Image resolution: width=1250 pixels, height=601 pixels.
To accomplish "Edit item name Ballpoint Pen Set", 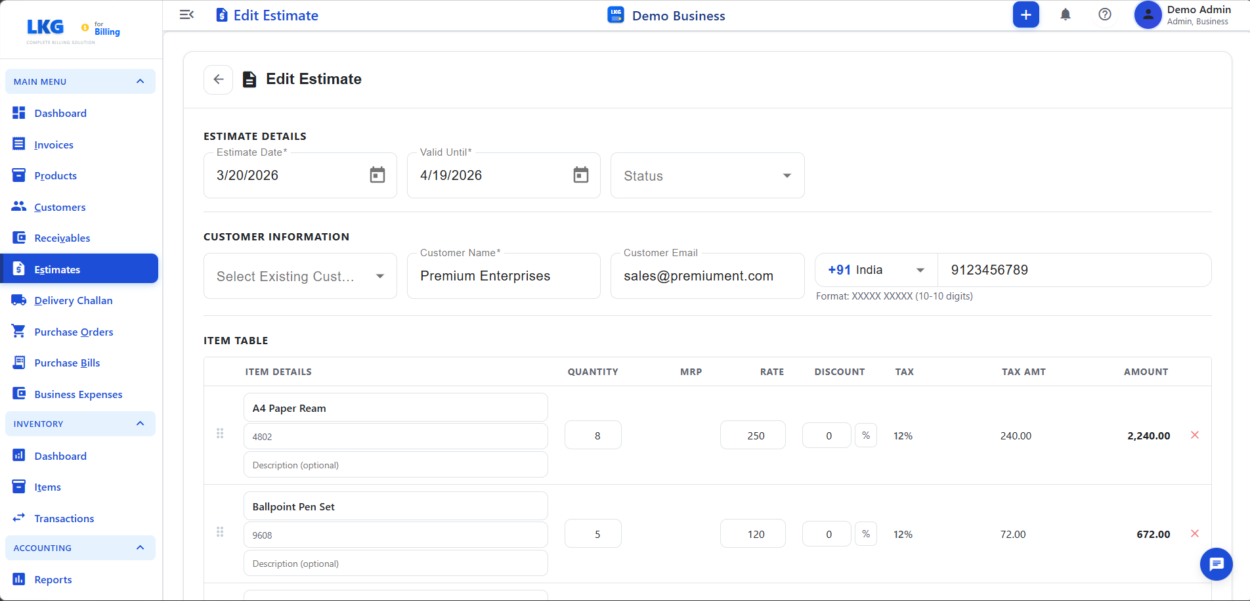I will pyautogui.click(x=396, y=506).
